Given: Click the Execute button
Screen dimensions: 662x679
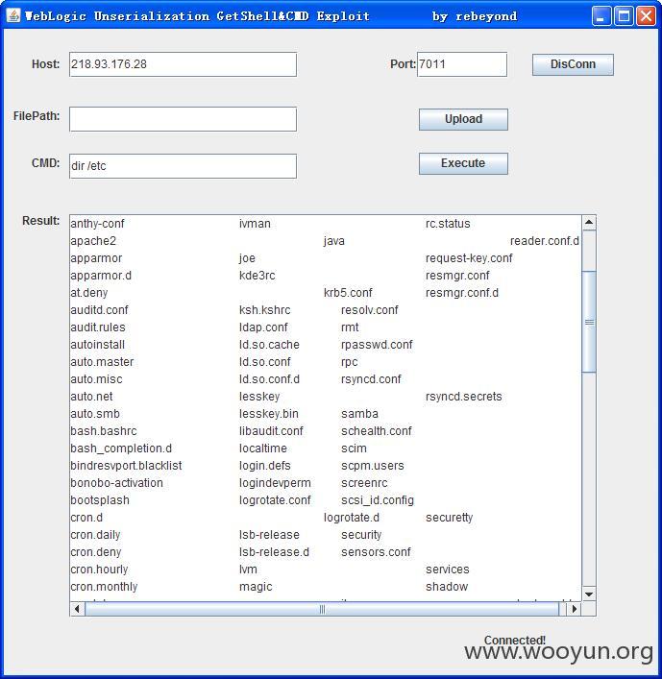Looking at the screenshot, I should tap(463, 163).
